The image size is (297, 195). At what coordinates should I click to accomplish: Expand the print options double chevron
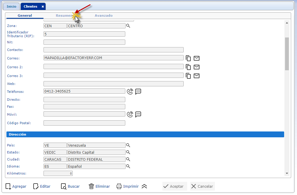144,186
